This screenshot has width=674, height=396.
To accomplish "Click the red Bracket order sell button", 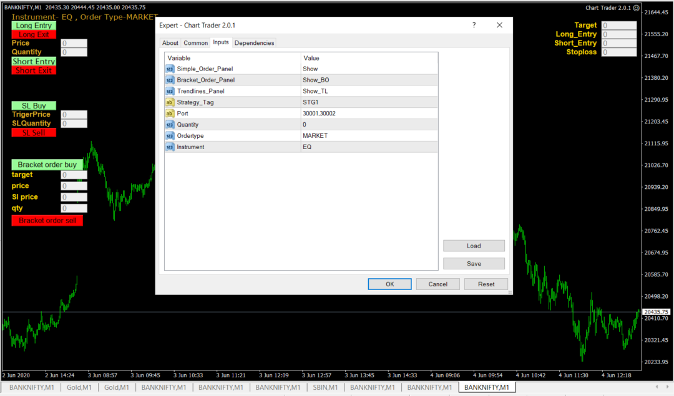I will click(x=47, y=220).
